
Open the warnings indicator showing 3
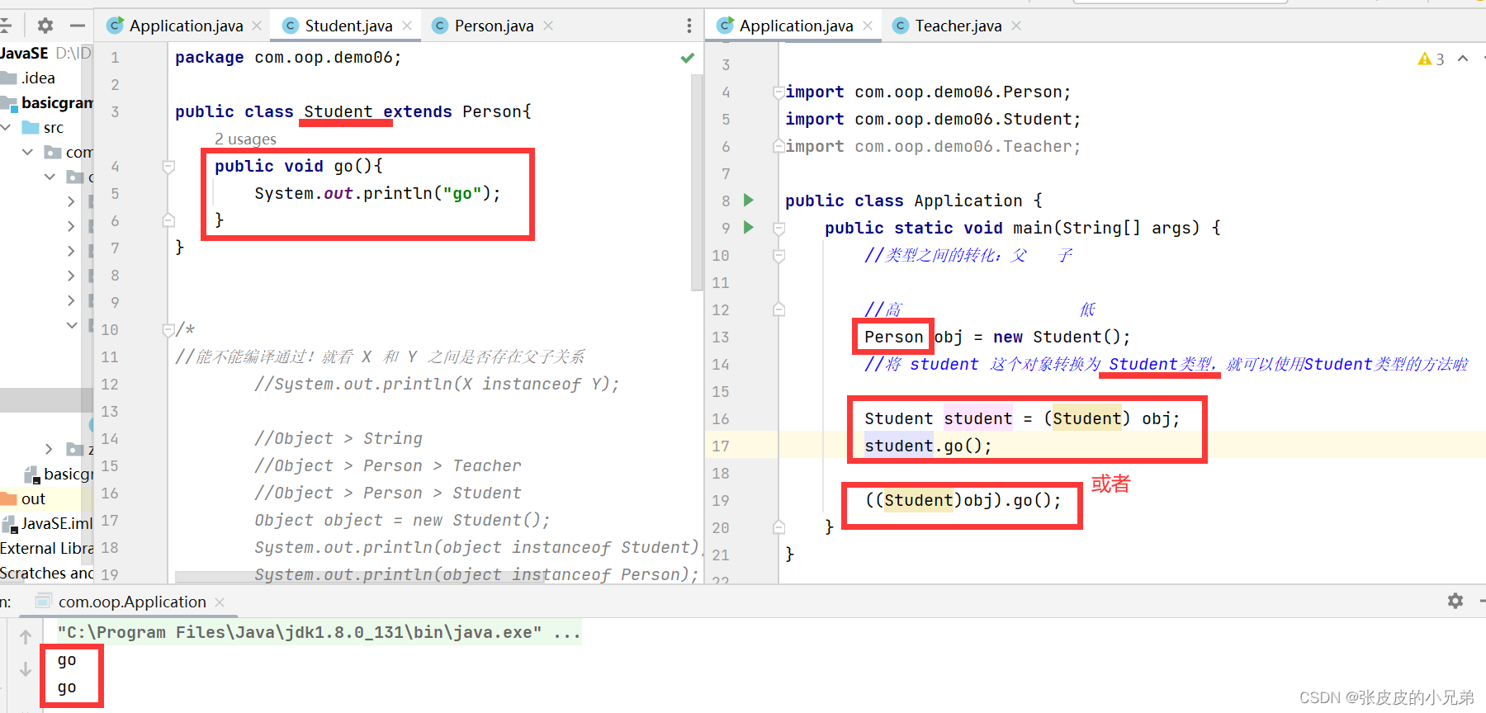[x=1431, y=59]
